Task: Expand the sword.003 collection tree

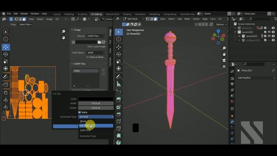Action: coord(239,36)
